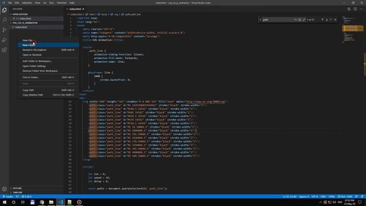The height and width of the screenshot is (206, 366).
Task: Toggle Match Case in find widget
Action: click(x=296, y=20)
